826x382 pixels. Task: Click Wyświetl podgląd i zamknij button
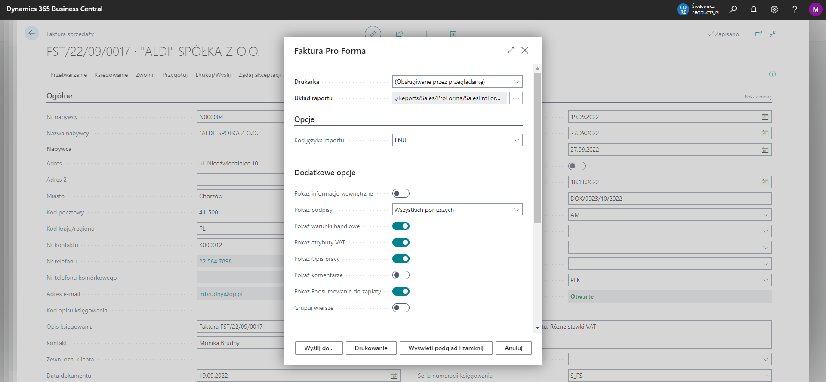pos(446,348)
